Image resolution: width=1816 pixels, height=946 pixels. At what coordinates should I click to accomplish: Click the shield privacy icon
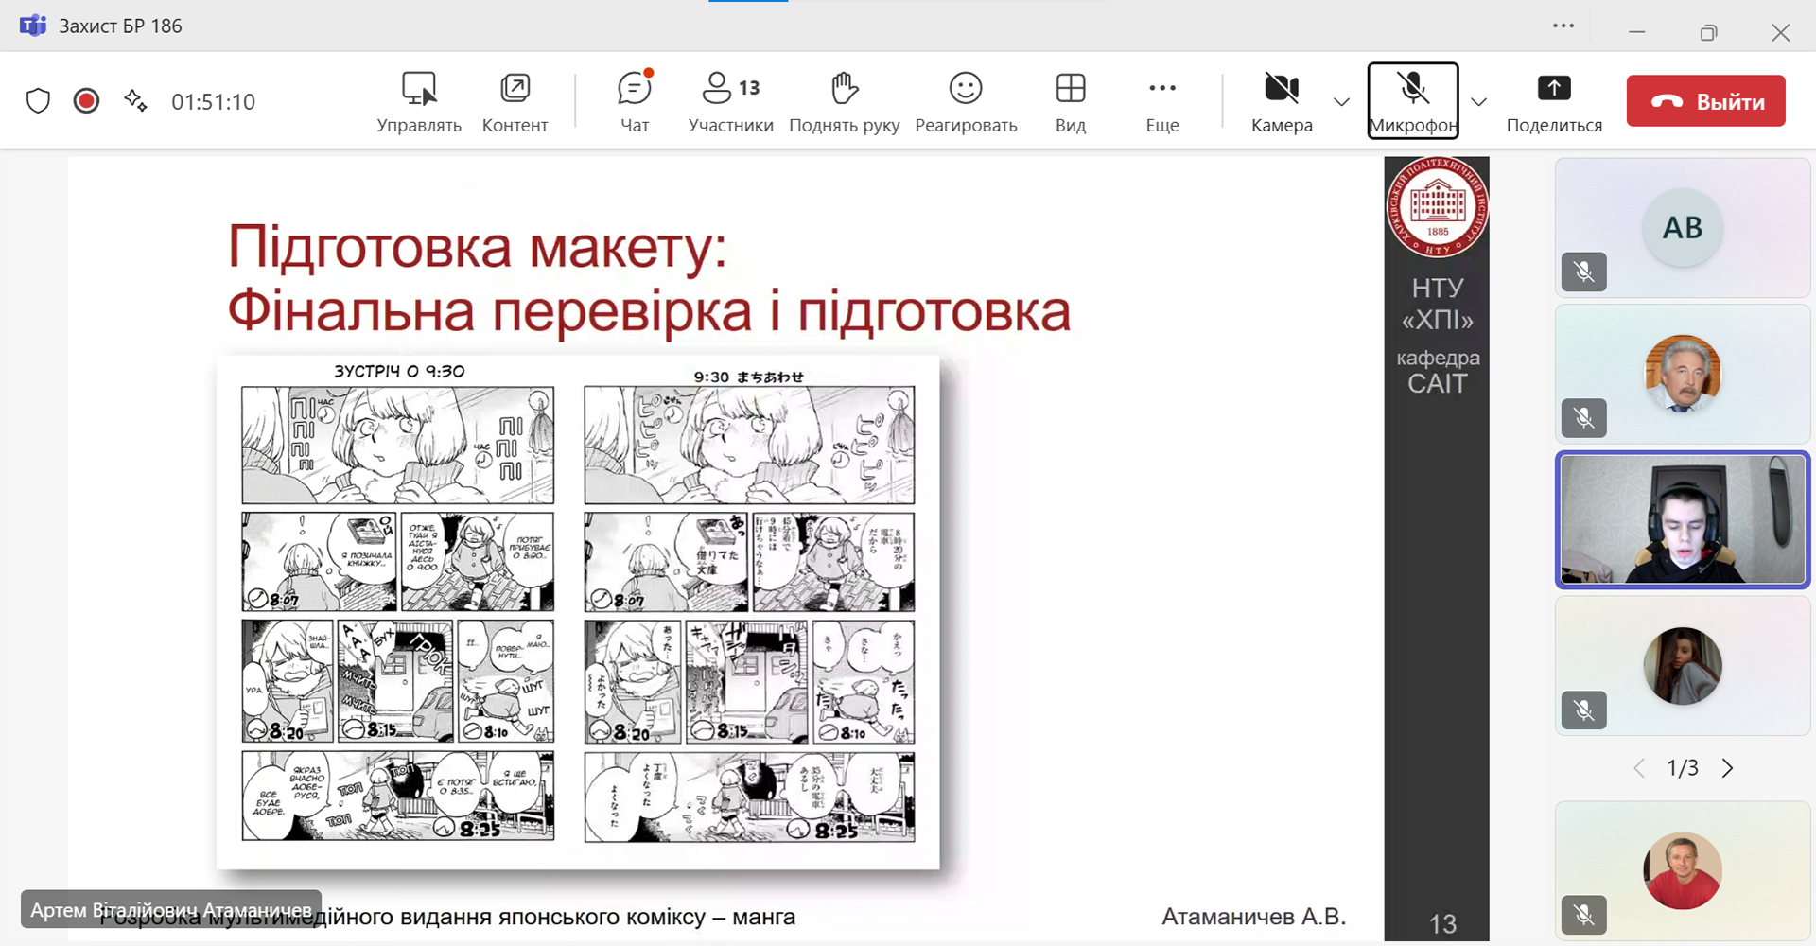point(38,101)
